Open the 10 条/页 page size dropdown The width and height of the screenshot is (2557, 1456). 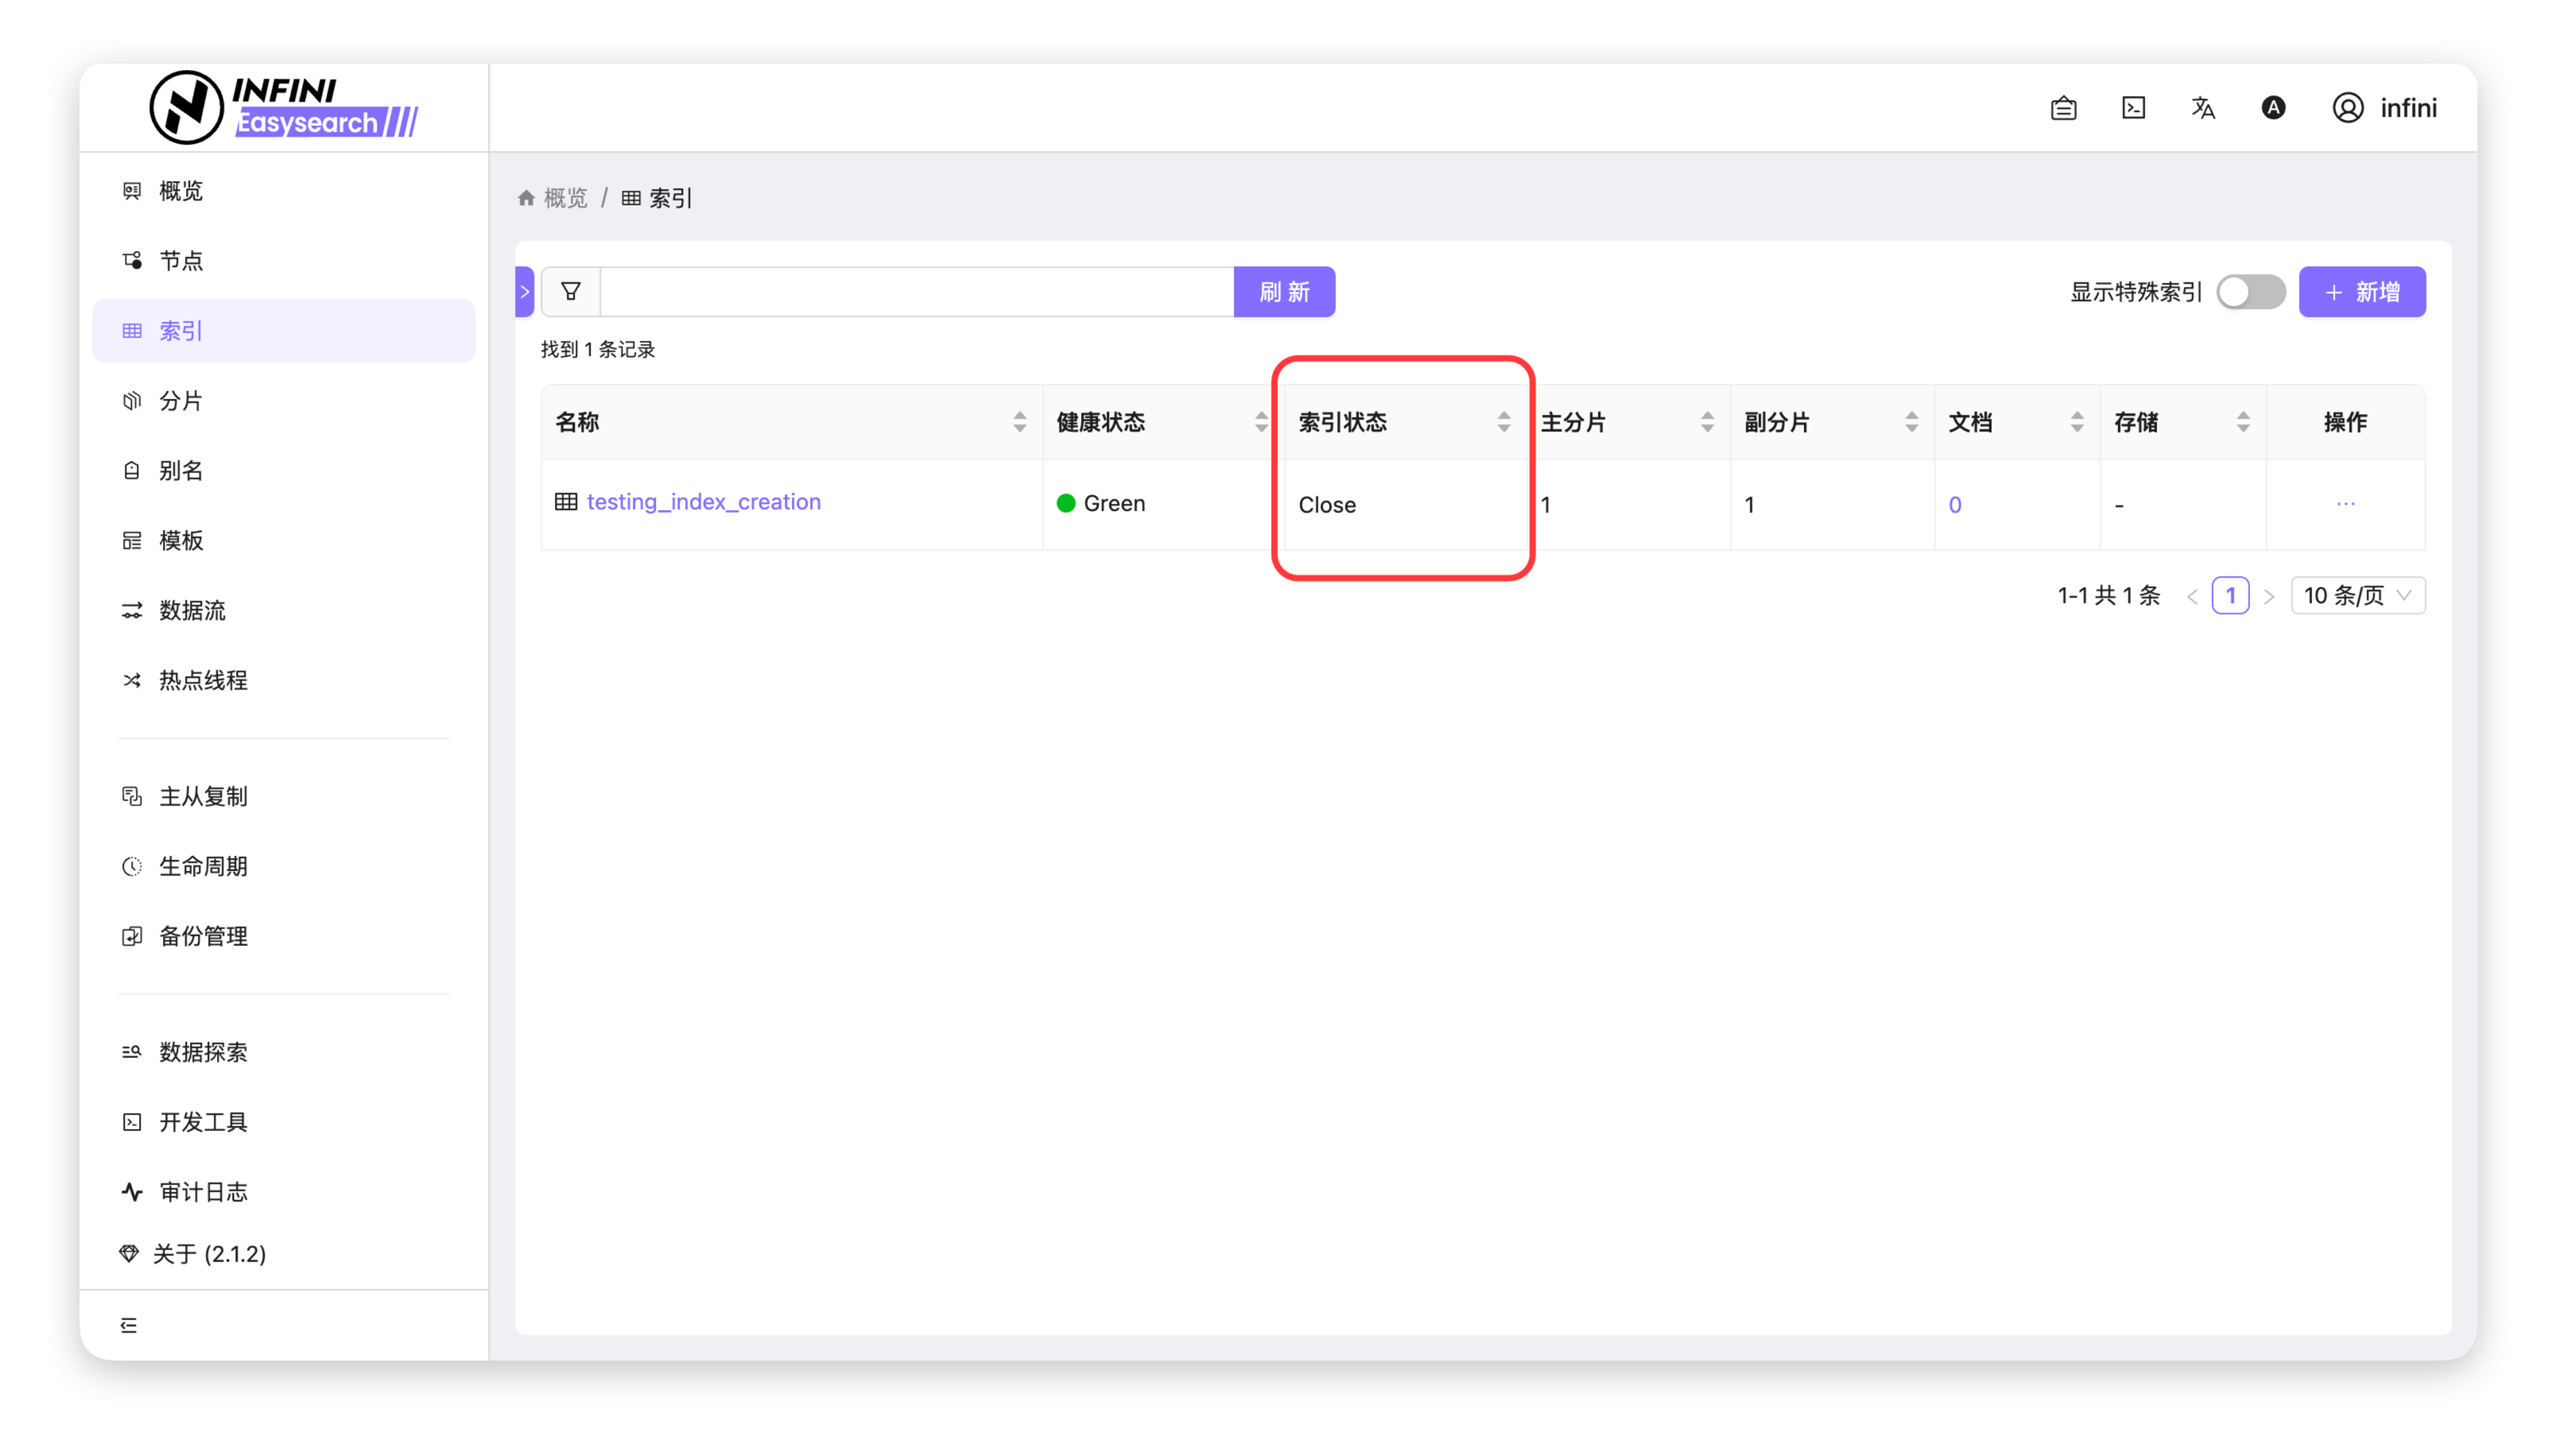click(x=2357, y=596)
